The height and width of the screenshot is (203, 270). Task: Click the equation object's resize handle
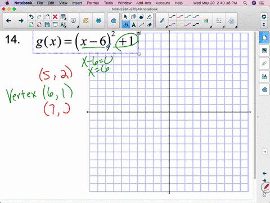(x=139, y=54)
